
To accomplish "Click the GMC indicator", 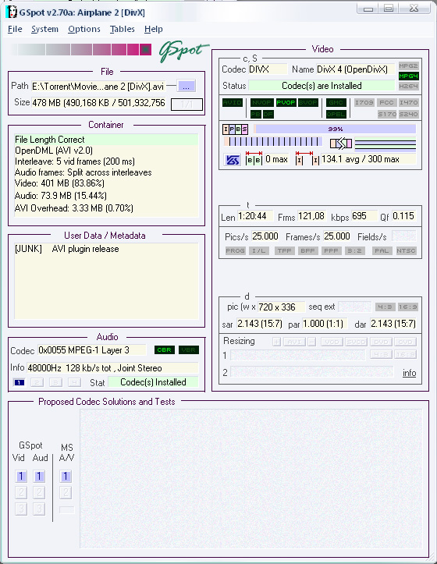I will (x=336, y=102).
